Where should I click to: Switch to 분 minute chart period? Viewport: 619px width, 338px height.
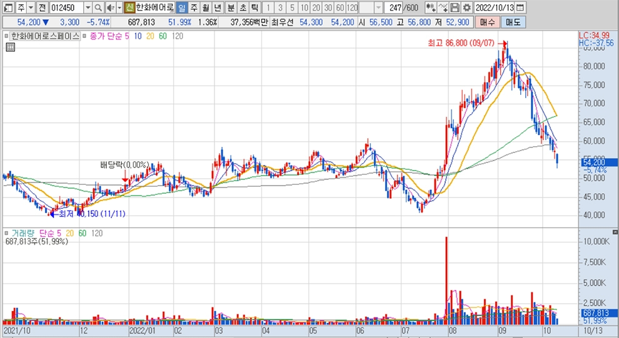[x=231, y=7]
